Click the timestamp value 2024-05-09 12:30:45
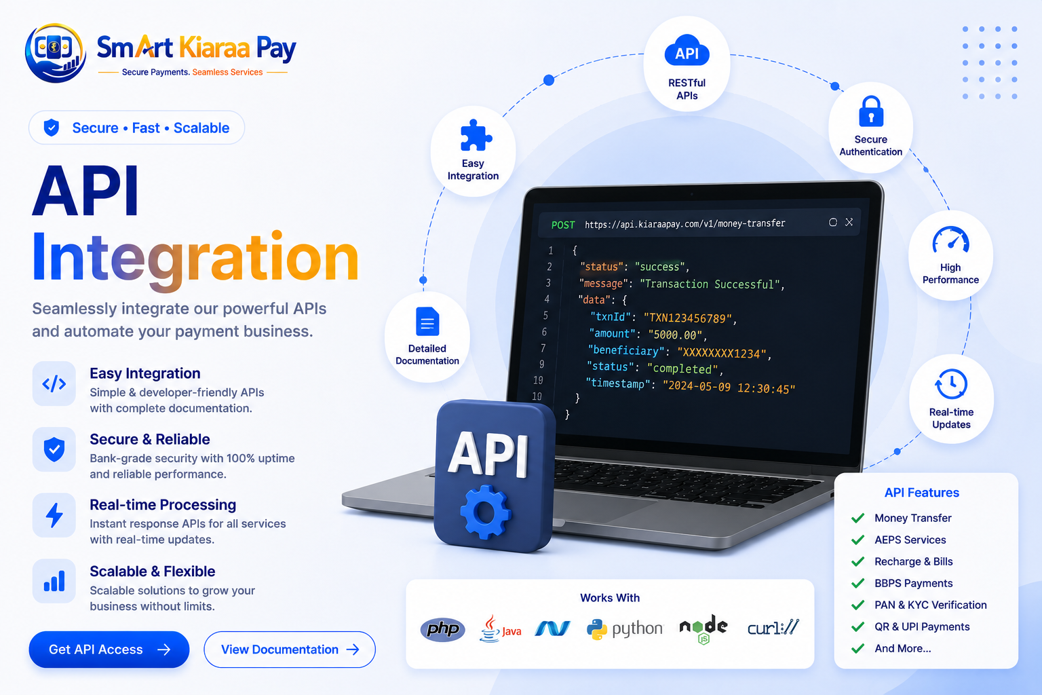 tap(729, 388)
